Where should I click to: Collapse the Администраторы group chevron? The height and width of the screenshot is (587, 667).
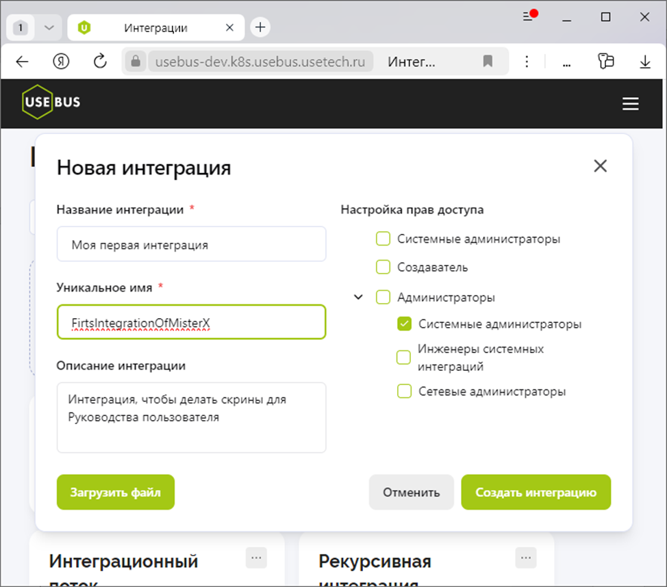click(357, 297)
